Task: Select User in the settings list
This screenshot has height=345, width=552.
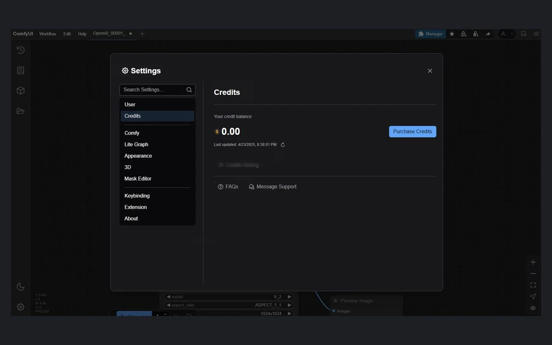Action: (157, 104)
